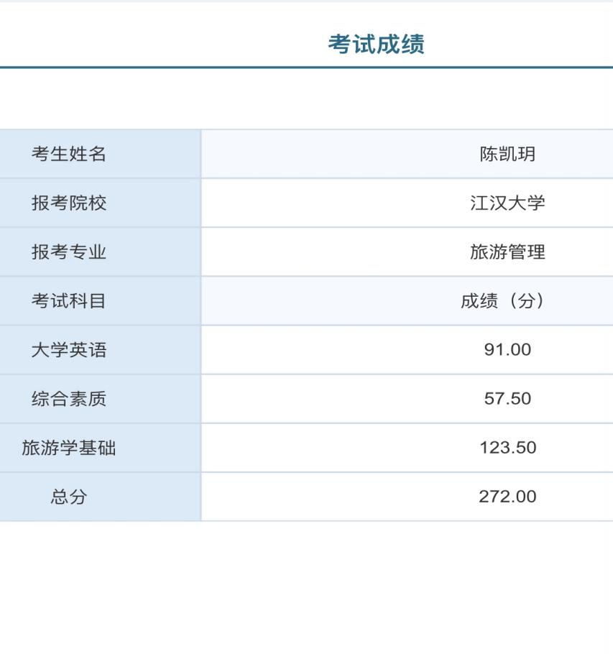This screenshot has width=613, height=654.
Task: Click the 123.50 score value
Action: click(507, 448)
